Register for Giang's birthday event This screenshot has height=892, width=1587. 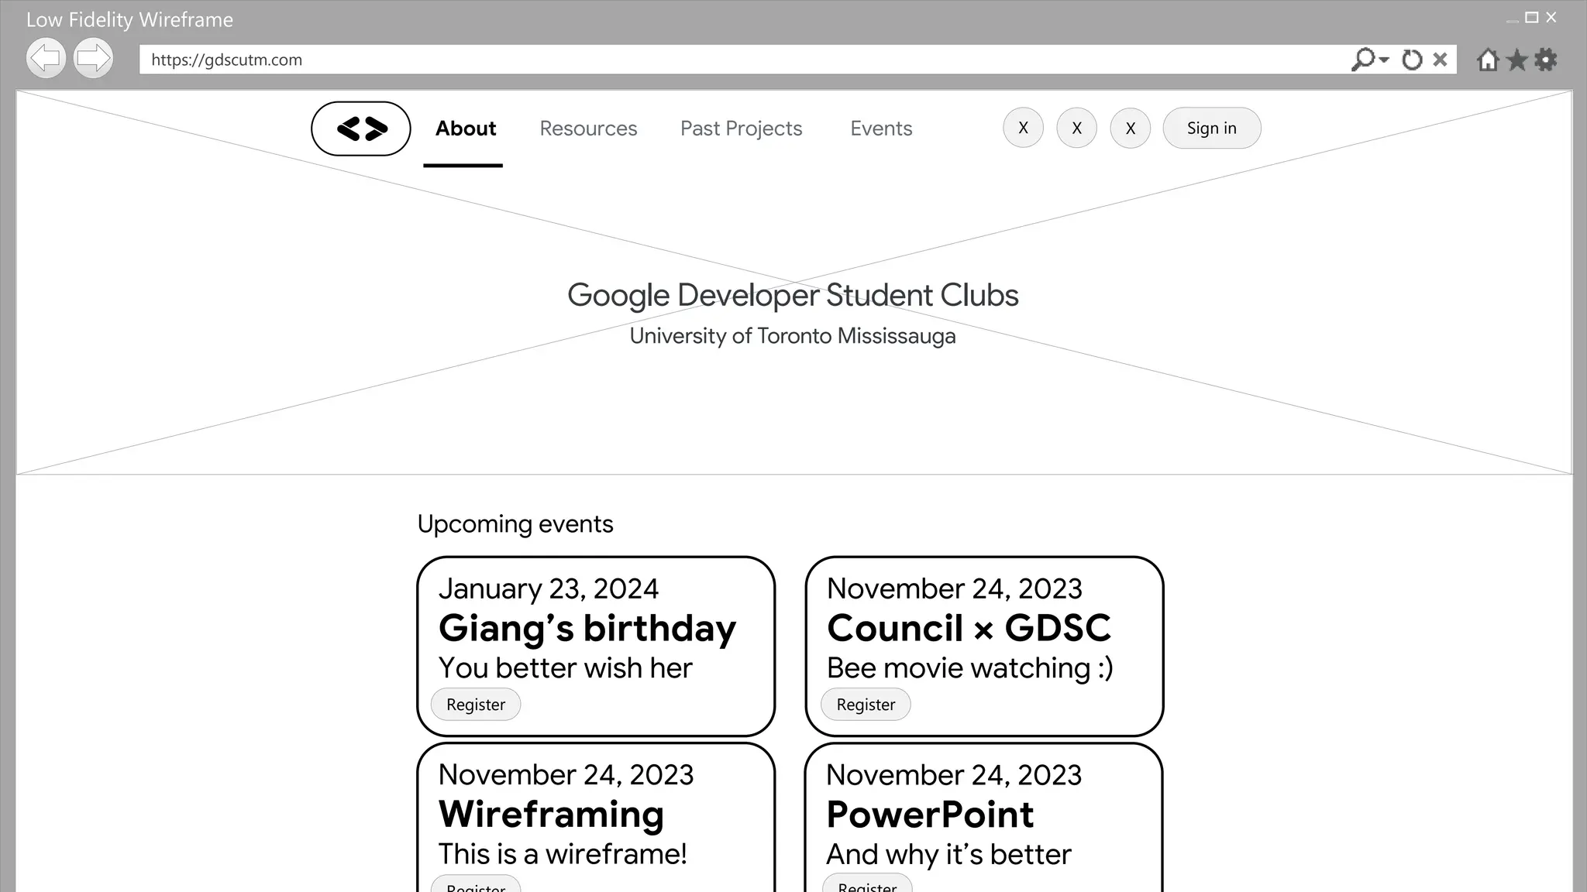point(476,705)
